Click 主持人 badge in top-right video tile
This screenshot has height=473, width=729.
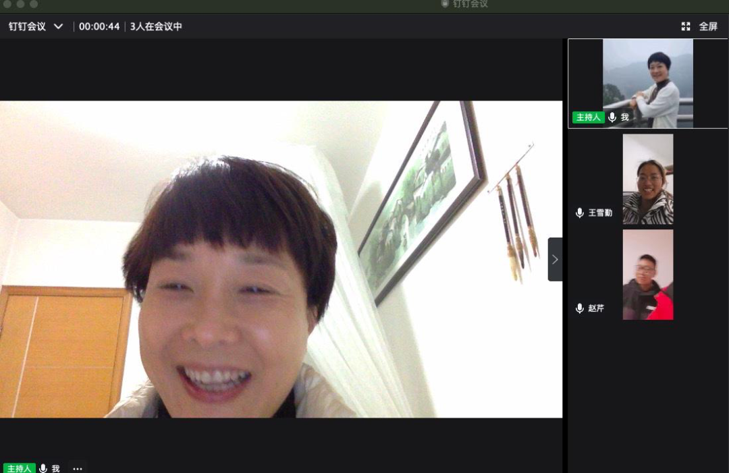[x=587, y=117]
